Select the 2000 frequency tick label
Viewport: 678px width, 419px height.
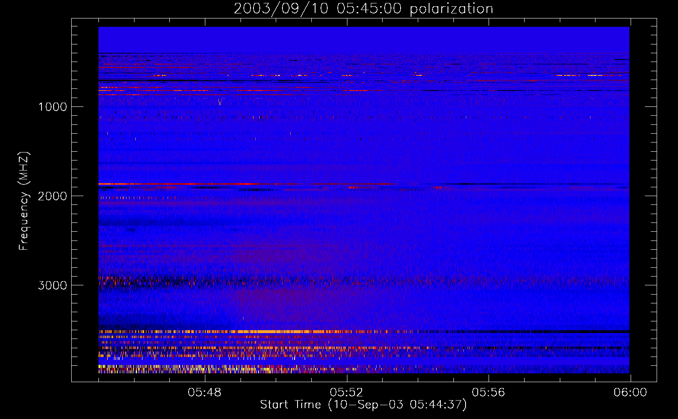pyautogui.click(x=52, y=196)
